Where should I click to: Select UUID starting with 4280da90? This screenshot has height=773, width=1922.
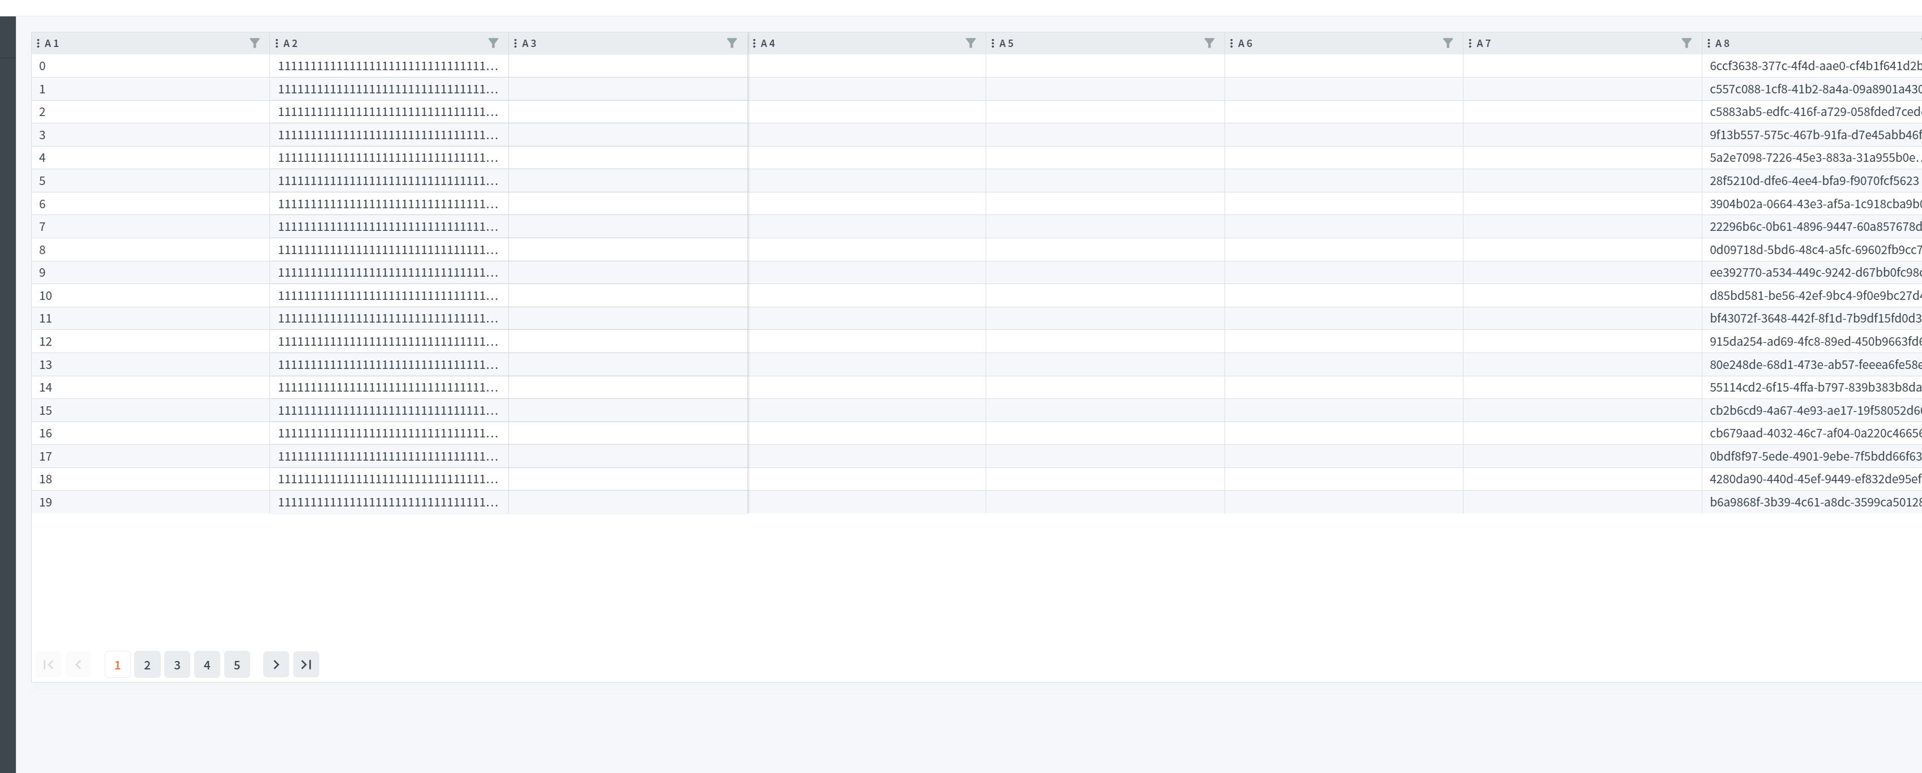coord(1816,479)
